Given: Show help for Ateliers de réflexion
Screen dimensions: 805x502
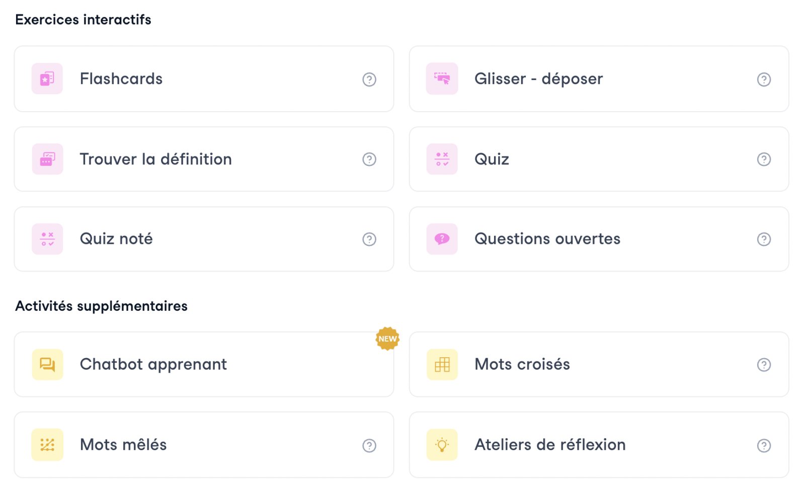Looking at the screenshot, I should coord(764,446).
